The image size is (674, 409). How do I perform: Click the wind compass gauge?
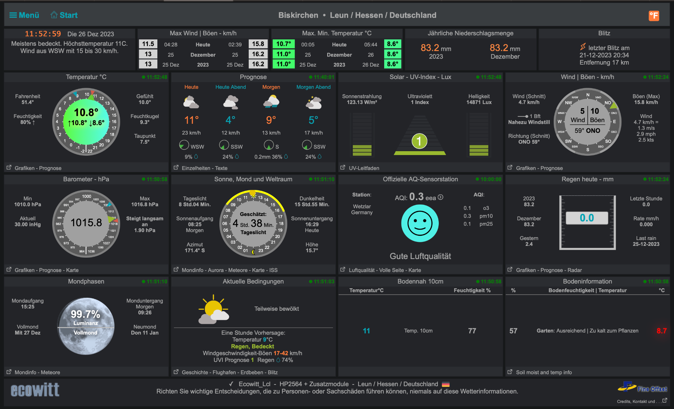click(587, 122)
